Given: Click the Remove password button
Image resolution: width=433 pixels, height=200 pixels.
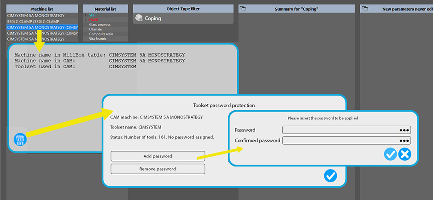Looking at the screenshot, I should 158,169.
